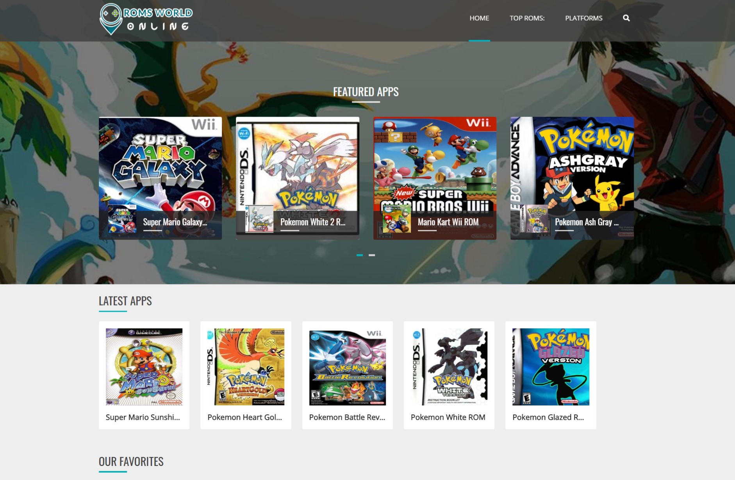735x480 pixels.
Task: Open the PLATFORMS menu
Action: [583, 18]
